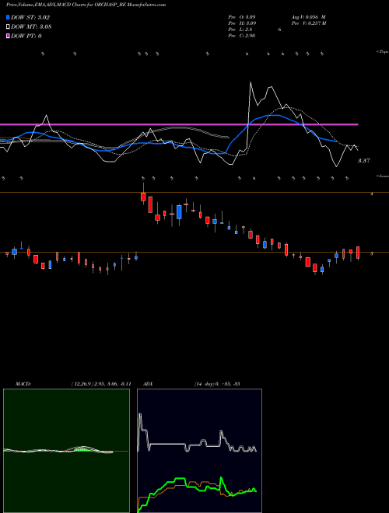Click the price axis label 3
Image resolution: width=389 pixels, height=513 pixels.
[x=371, y=253]
